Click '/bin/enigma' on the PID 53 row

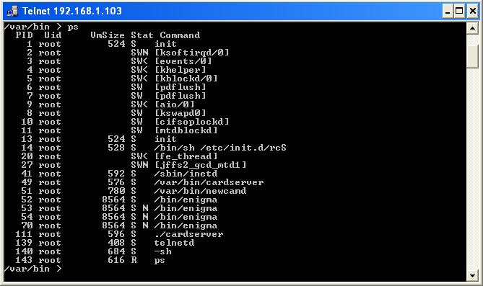pyautogui.click(x=186, y=208)
